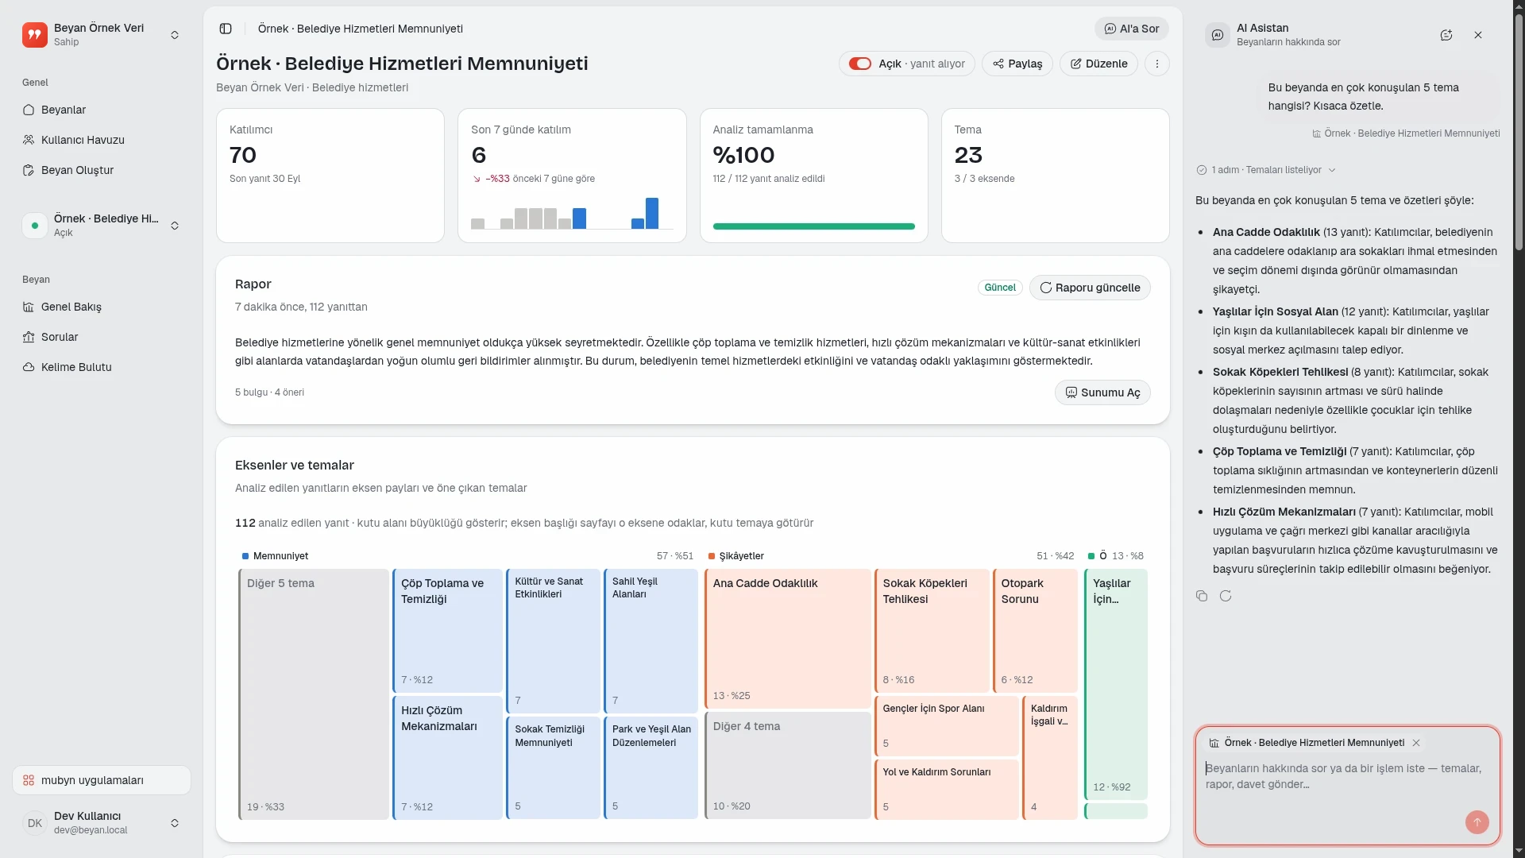This screenshot has width=1525, height=858.
Task: Open the presentation with Sunumu Aç
Action: tap(1102, 392)
